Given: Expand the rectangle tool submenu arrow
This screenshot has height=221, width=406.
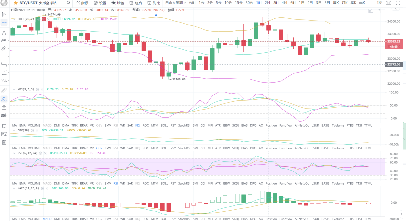Looking at the screenshot, I should click(x=8, y=56).
